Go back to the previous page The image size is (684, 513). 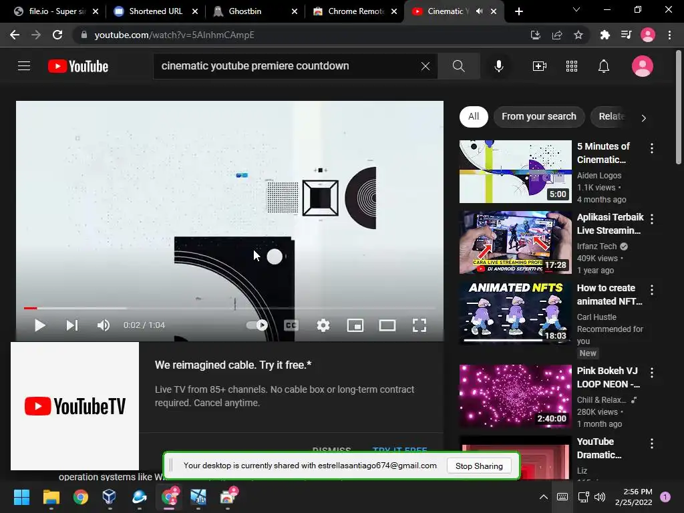(15, 35)
